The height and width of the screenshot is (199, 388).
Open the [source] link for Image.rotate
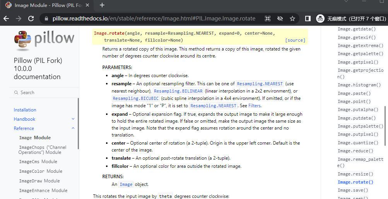[295, 40]
